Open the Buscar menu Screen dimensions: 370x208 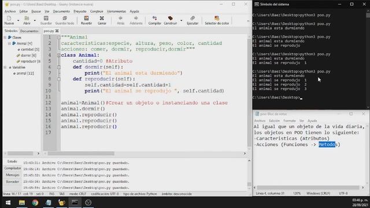point(36,12)
